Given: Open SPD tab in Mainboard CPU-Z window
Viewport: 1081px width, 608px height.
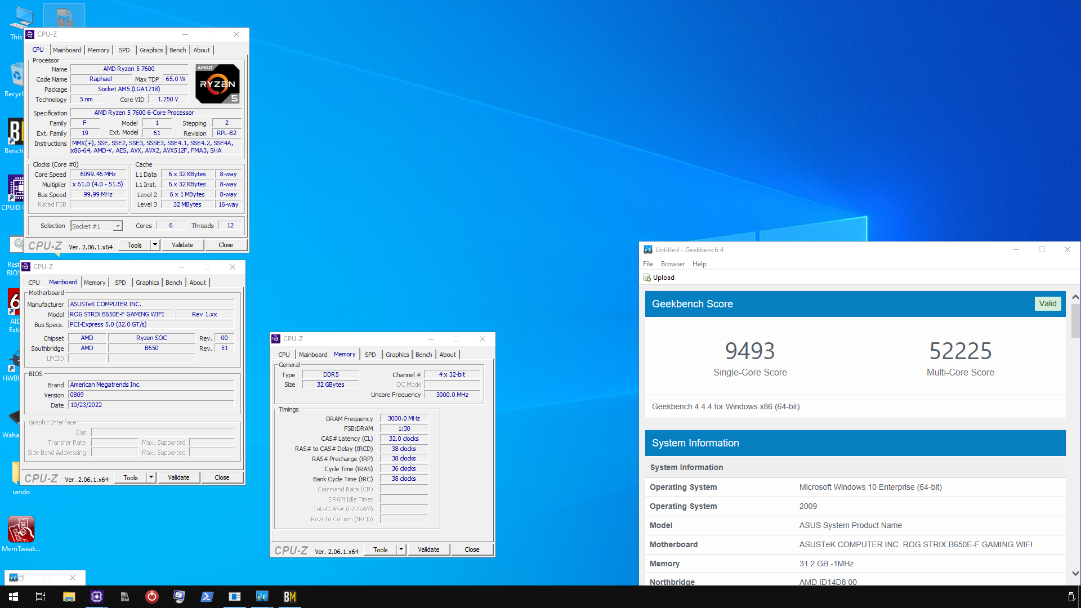Looking at the screenshot, I should pos(120,283).
